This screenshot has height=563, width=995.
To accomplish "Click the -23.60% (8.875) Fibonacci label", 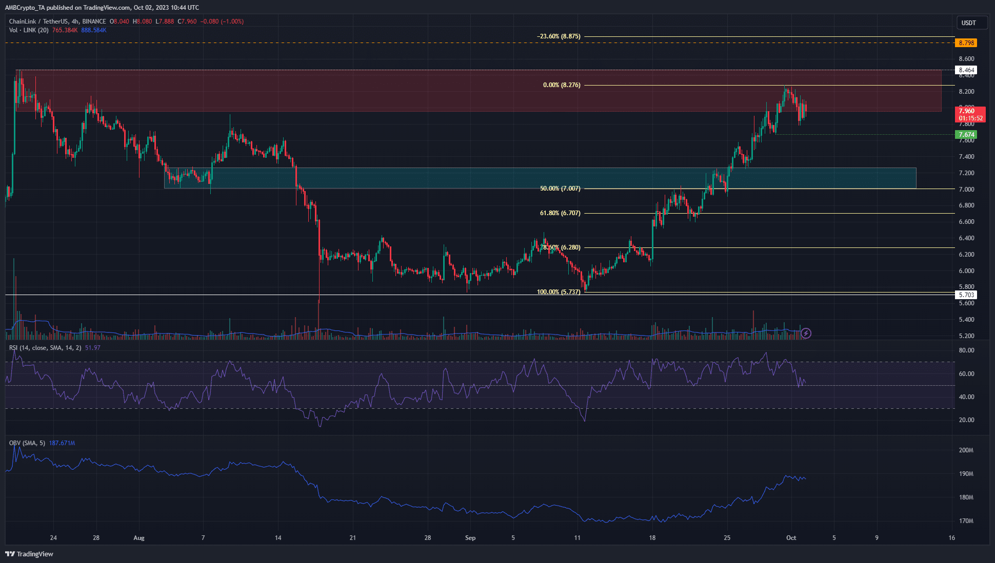I will point(559,36).
